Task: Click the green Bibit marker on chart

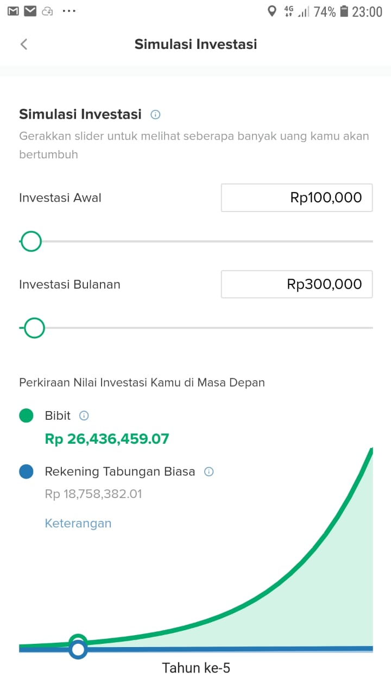Action: (78, 641)
